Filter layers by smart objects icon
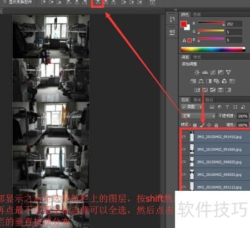 243,107
